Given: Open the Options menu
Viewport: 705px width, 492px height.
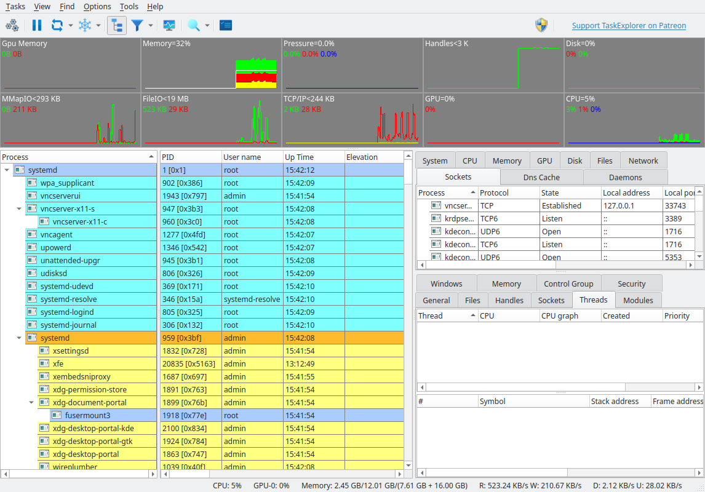Looking at the screenshot, I should pyautogui.click(x=97, y=6).
